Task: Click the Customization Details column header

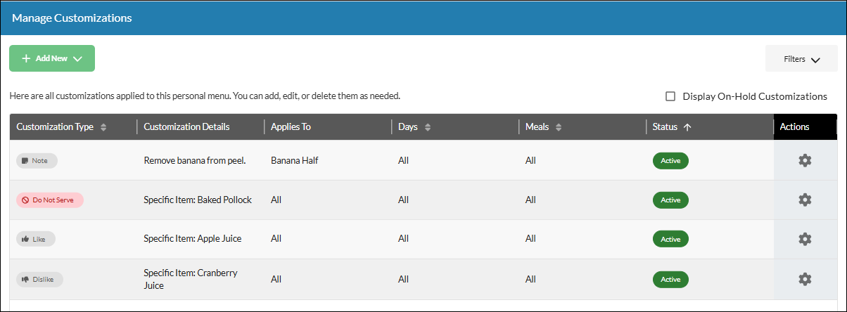Action: 186,127
